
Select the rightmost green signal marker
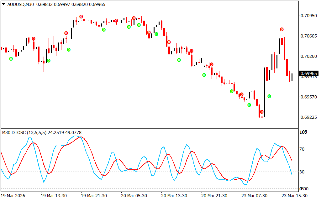click(x=269, y=96)
